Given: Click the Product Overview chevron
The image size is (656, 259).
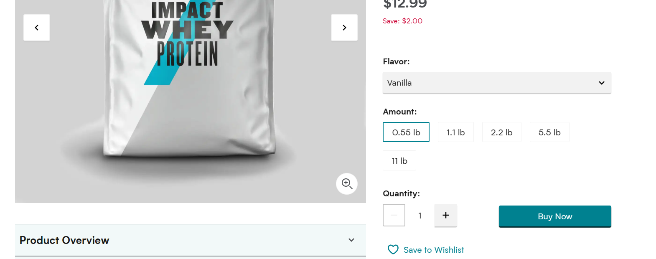Looking at the screenshot, I should click(351, 240).
